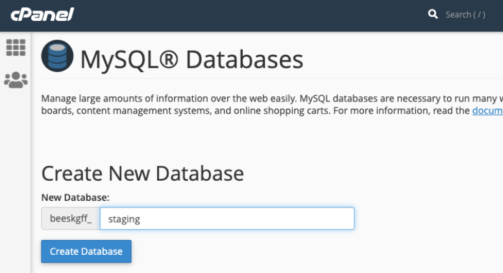Focus the Search ( / ) field
Image resolution: width=503 pixels, height=273 pixels.
[x=465, y=14]
